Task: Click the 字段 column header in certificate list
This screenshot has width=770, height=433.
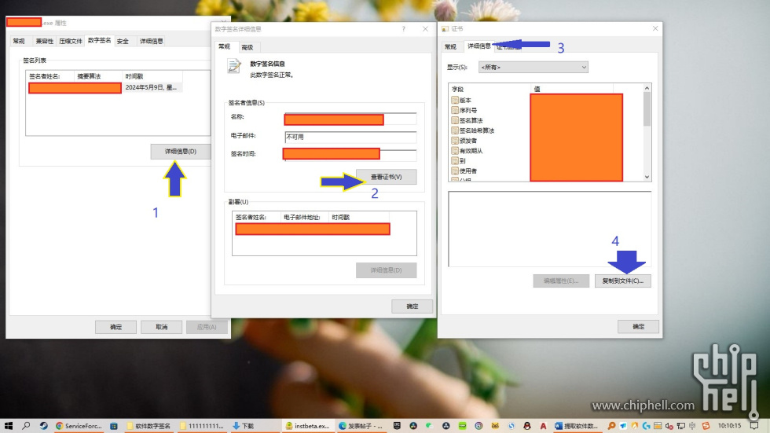Action: tap(489, 89)
